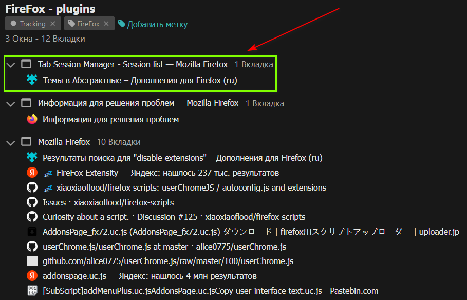Click puzzle icon of Темы в Абстрактные tab

pos(32,80)
